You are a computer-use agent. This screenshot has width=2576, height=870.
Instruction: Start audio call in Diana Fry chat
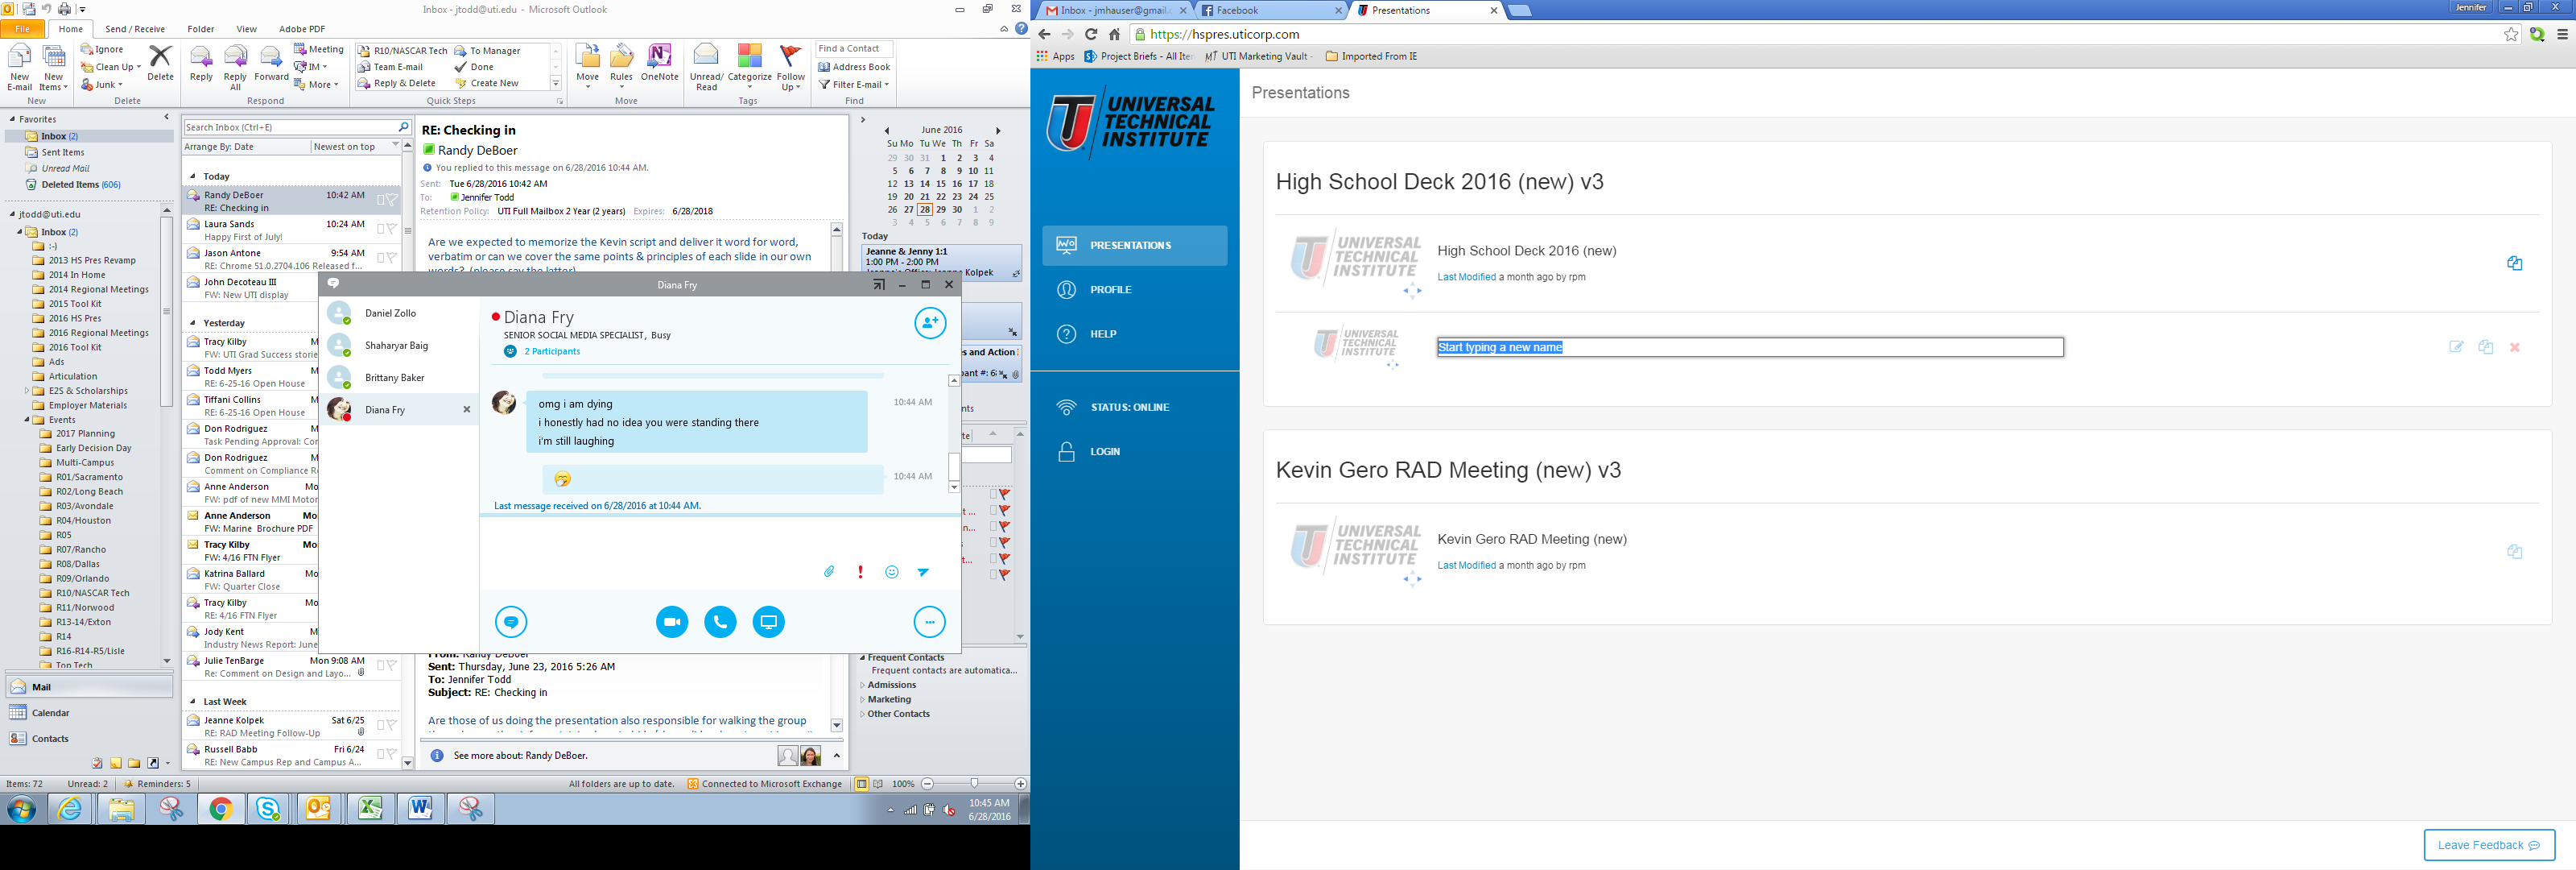720,622
